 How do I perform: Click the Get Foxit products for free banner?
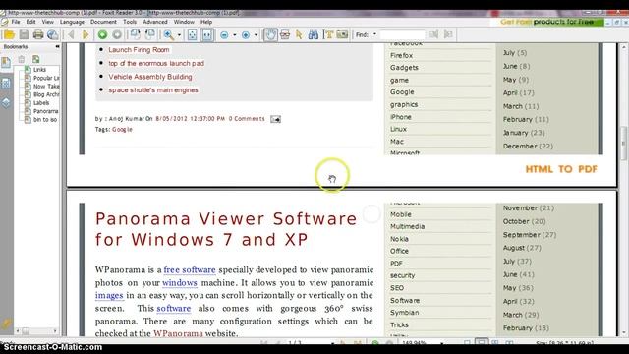547,22
